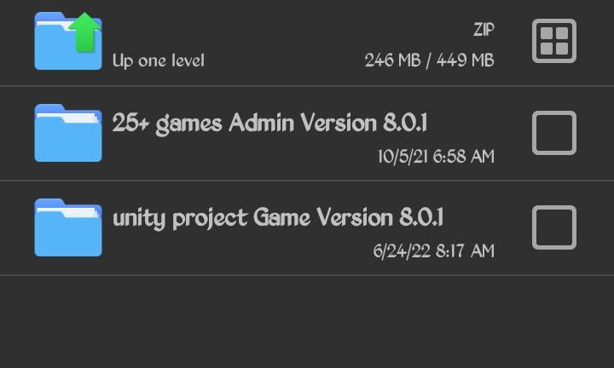Click the Up one level folder icon
Screen dimensions: 614x368
tap(68, 41)
